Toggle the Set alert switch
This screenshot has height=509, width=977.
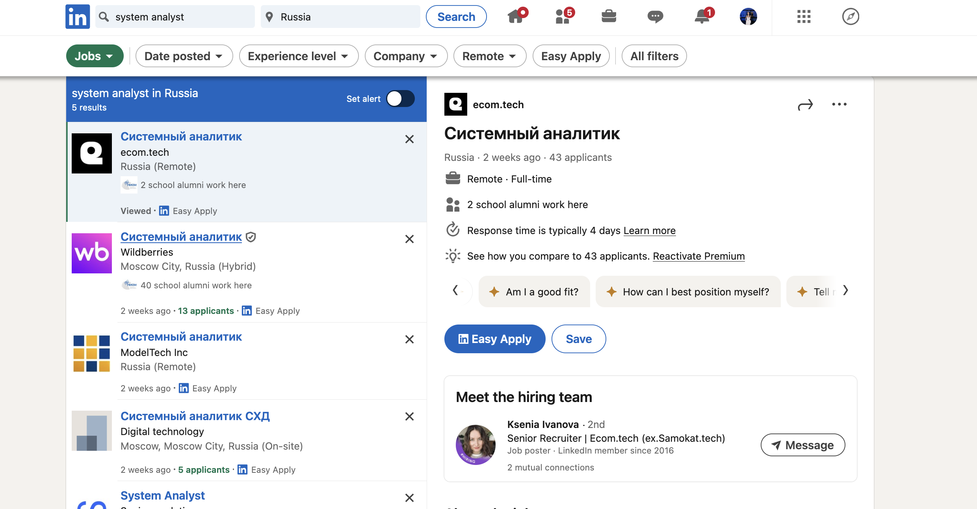(x=400, y=99)
